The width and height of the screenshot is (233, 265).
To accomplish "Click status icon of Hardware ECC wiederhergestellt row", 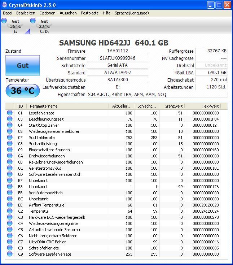I will pyautogui.click(x=10, y=217).
